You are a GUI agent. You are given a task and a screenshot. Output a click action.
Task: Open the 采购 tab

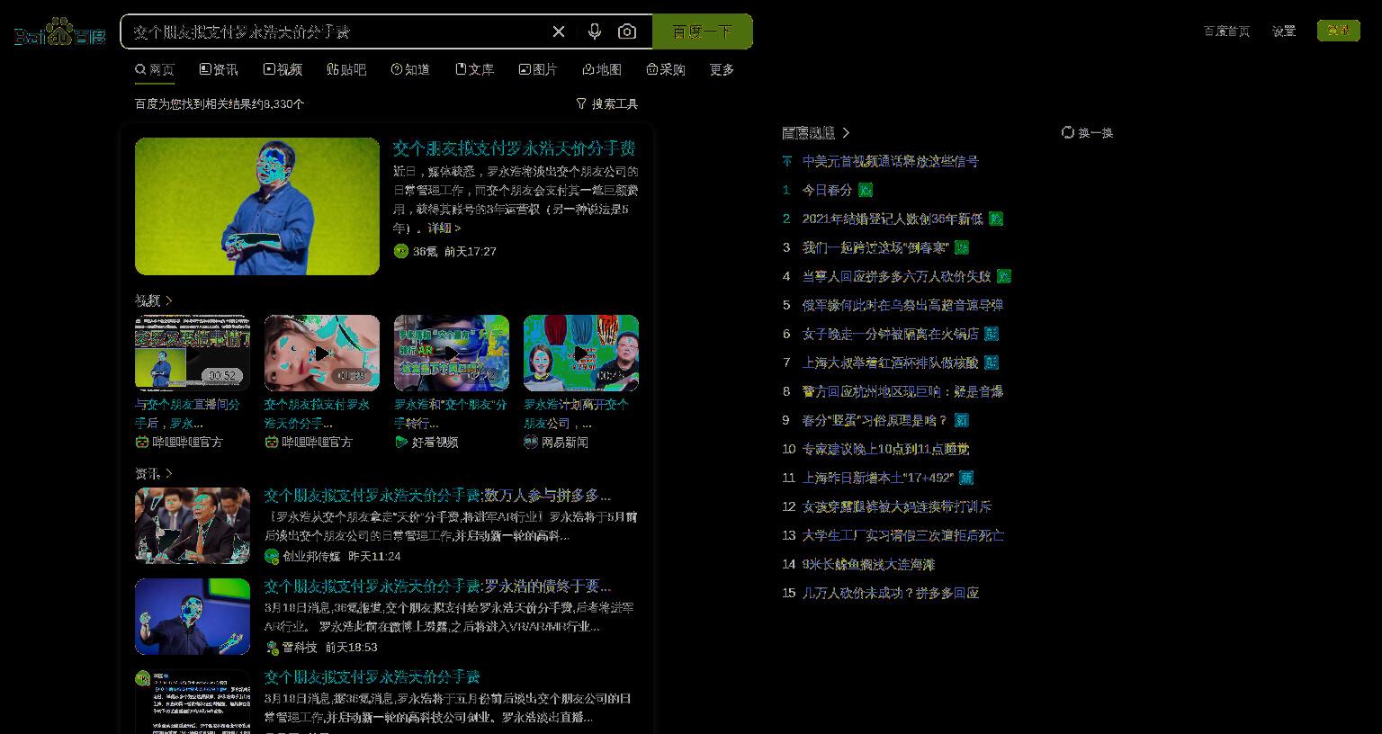pyautogui.click(x=666, y=69)
